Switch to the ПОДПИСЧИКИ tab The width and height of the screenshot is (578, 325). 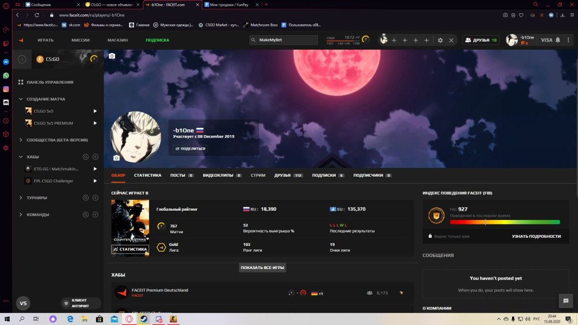tap(372, 175)
